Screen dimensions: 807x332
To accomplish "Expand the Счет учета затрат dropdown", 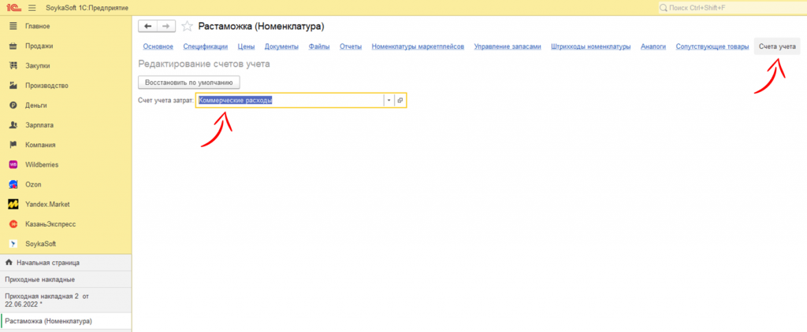I will pyautogui.click(x=389, y=101).
